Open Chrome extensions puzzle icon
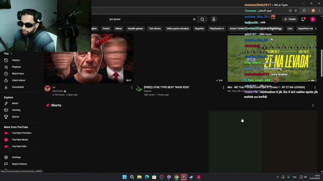Screen dimensions: 323x181 [304, 11]
